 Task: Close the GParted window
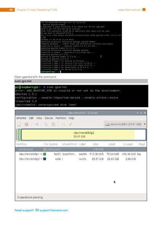click(145, 113)
